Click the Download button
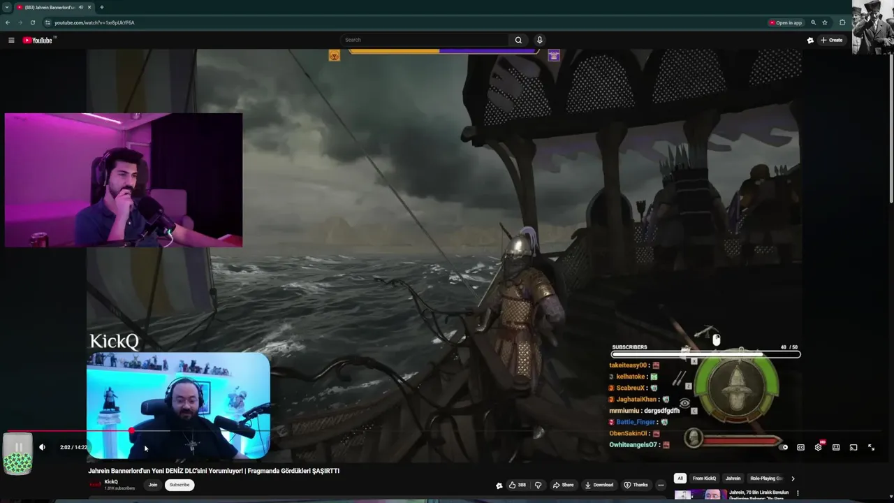 click(599, 485)
